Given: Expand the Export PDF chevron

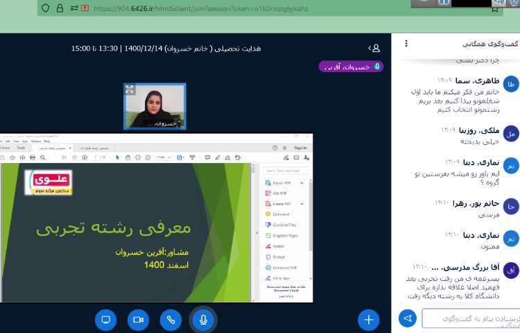Looking at the screenshot, I should [x=302, y=182].
